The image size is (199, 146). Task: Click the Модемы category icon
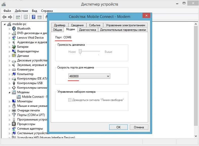tap(14, 92)
